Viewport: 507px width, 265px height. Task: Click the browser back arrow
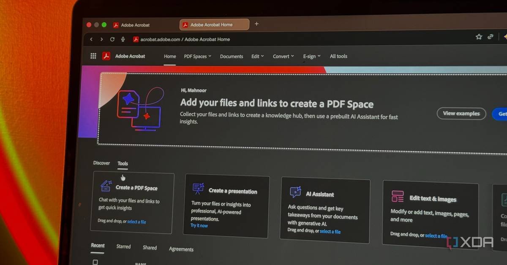click(x=91, y=39)
